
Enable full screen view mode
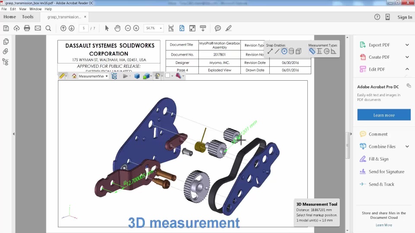click(x=192, y=28)
